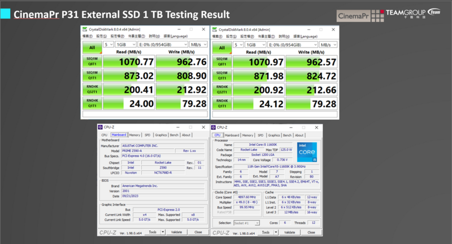Run RND4K Q32T1 test in right CrystalDiskMark

pos(222,90)
